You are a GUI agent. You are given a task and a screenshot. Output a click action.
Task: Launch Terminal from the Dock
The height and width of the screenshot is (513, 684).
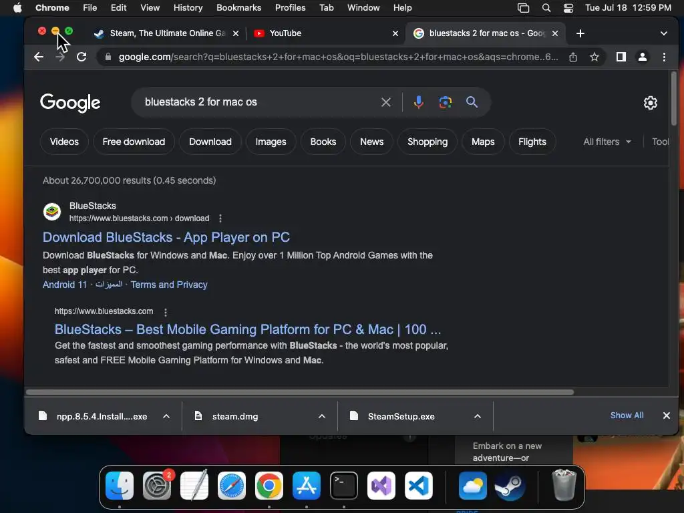[344, 486]
